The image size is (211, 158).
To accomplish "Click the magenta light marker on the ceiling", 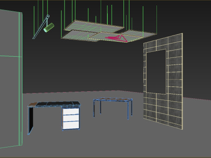I will click(x=116, y=39).
